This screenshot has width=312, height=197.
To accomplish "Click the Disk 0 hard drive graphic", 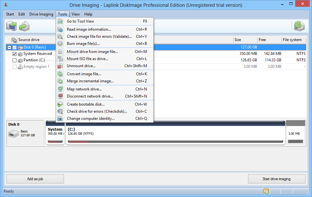I will coord(14,134).
